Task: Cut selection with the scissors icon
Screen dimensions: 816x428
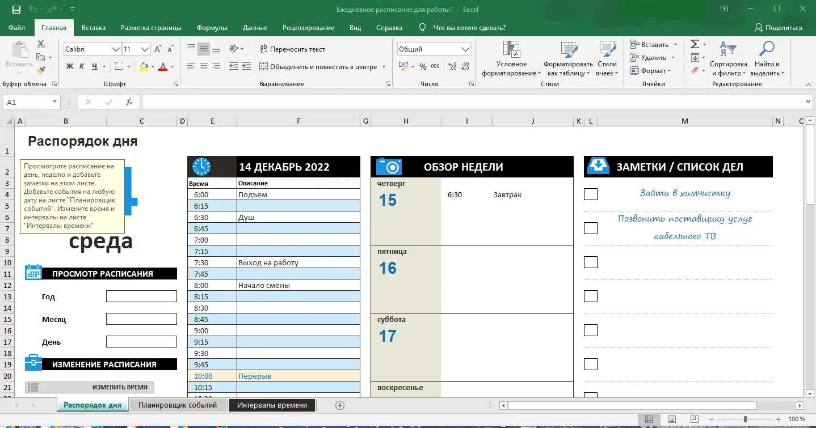Action: click(41, 44)
